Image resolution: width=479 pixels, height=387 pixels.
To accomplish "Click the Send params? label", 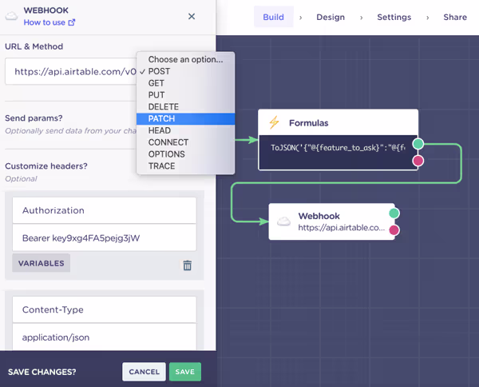I will tap(34, 118).
